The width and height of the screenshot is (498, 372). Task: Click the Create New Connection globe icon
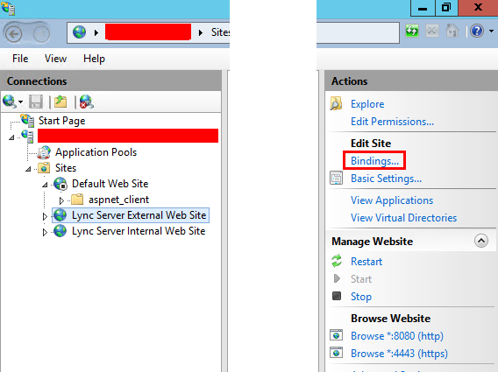tap(10, 102)
